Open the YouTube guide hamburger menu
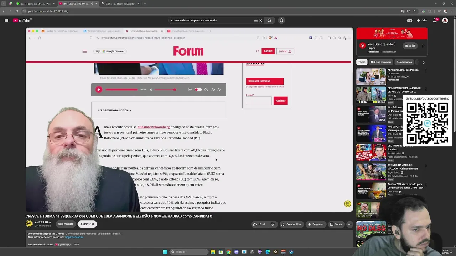 tap(6, 21)
